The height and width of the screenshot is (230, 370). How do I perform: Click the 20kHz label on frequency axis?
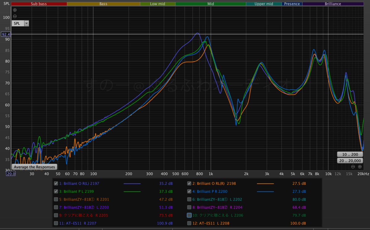pos(363,174)
